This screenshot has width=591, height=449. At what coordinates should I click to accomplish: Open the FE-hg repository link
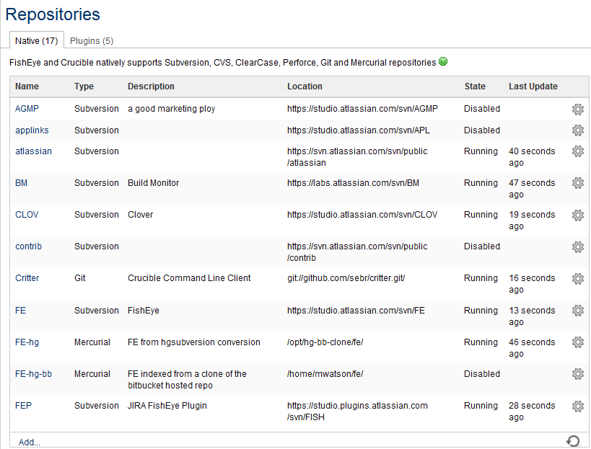click(x=27, y=342)
